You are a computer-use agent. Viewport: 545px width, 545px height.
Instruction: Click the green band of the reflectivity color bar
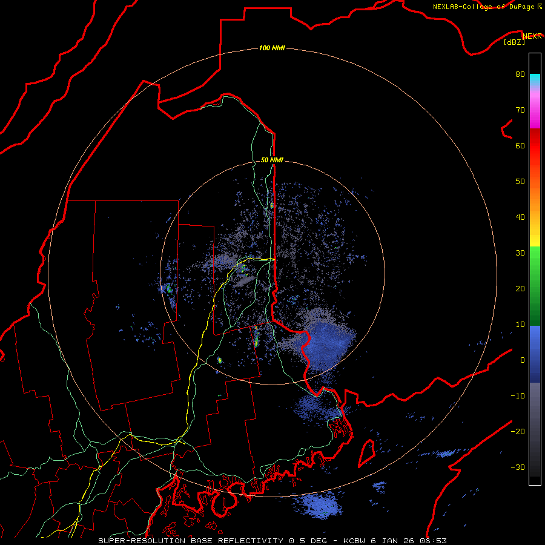click(x=535, y=286)
